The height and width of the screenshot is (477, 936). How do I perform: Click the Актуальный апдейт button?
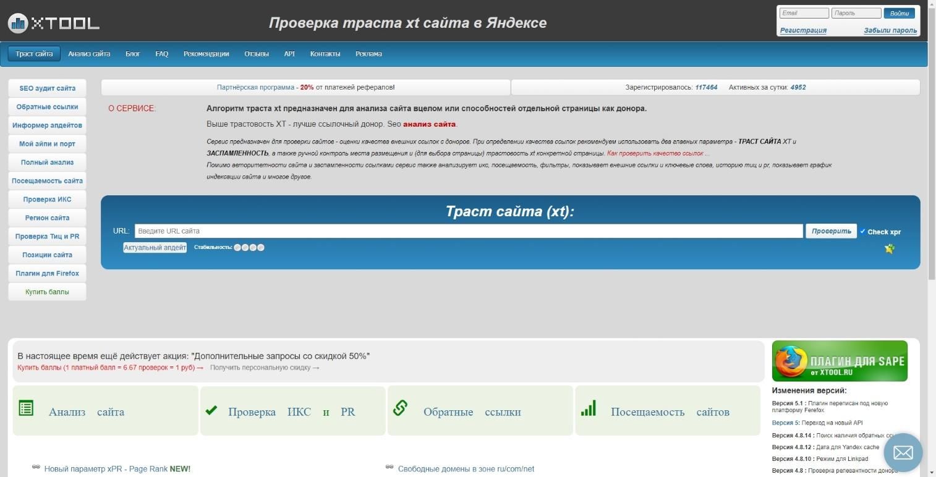[x=155, y=248]
